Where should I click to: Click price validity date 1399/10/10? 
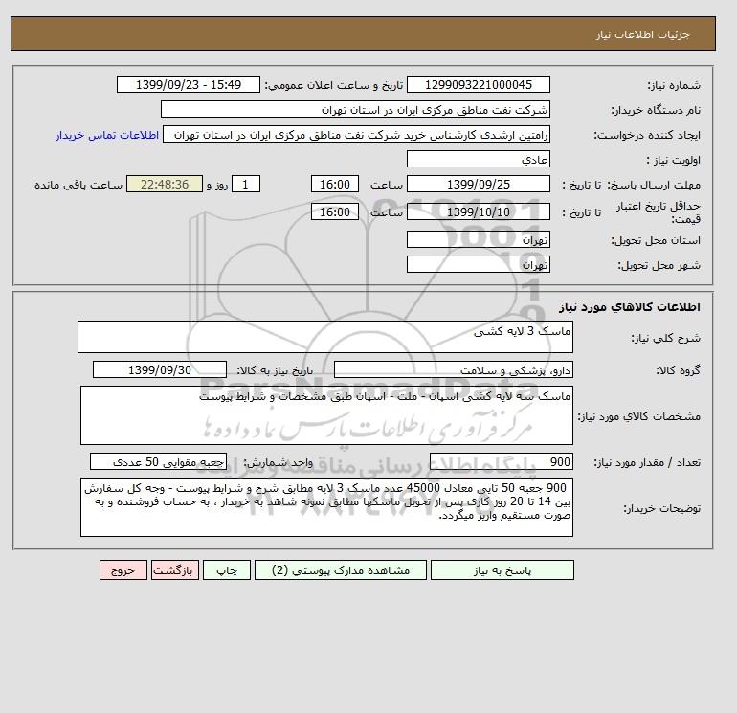(478, 212)
